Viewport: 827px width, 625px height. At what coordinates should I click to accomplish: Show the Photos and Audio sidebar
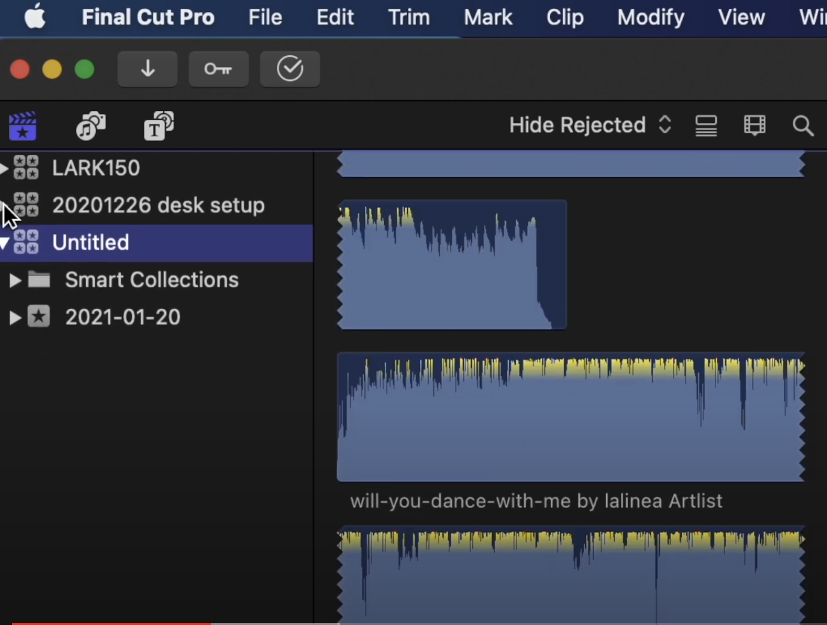coord(90,126)
